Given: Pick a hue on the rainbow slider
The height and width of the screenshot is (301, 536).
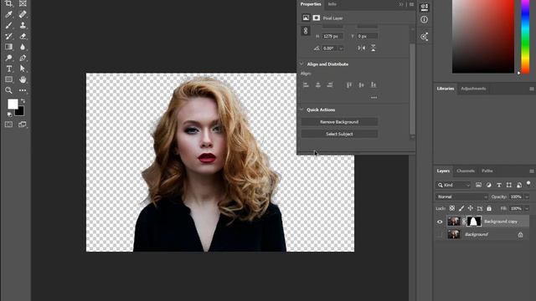Looking at the screenshot, I should 525,36.
